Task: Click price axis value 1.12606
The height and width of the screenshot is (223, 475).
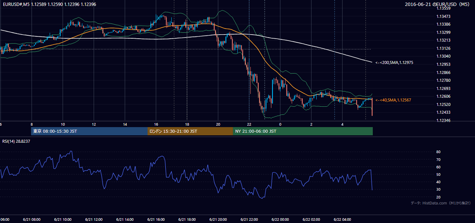Action: click(443, 96)
